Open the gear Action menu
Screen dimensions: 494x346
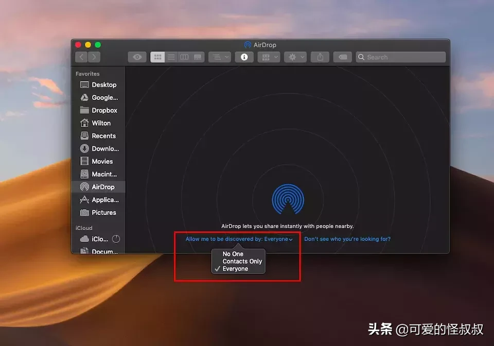click(295, 57)
